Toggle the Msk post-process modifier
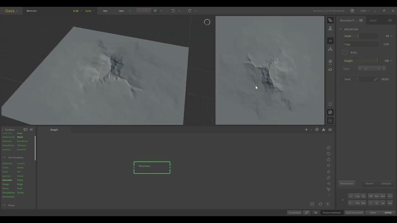Viewport: 397px width, 223px height. pos(390,203)
